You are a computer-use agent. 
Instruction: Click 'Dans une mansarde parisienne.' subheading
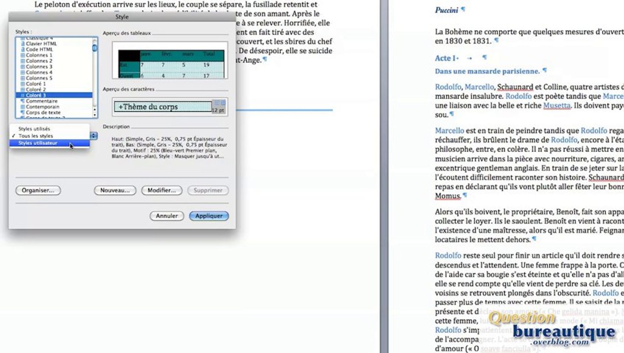point(487,71)
